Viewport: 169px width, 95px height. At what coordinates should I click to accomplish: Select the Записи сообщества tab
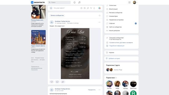click(x=57, y=16)
